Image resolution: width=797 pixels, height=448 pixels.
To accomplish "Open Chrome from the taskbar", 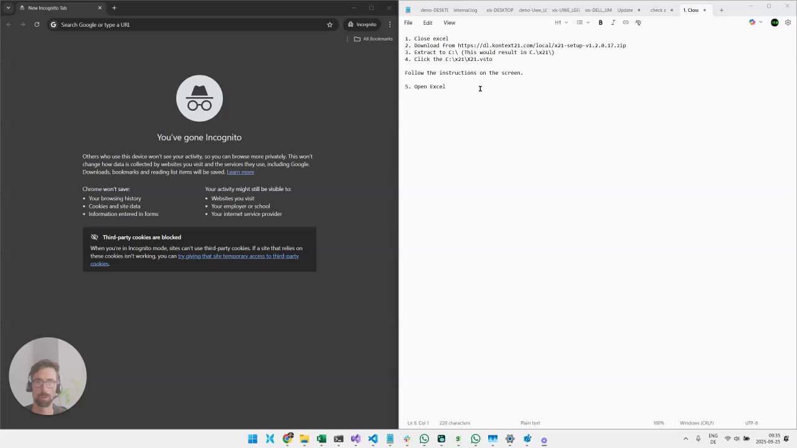I will tap(287, 439).
